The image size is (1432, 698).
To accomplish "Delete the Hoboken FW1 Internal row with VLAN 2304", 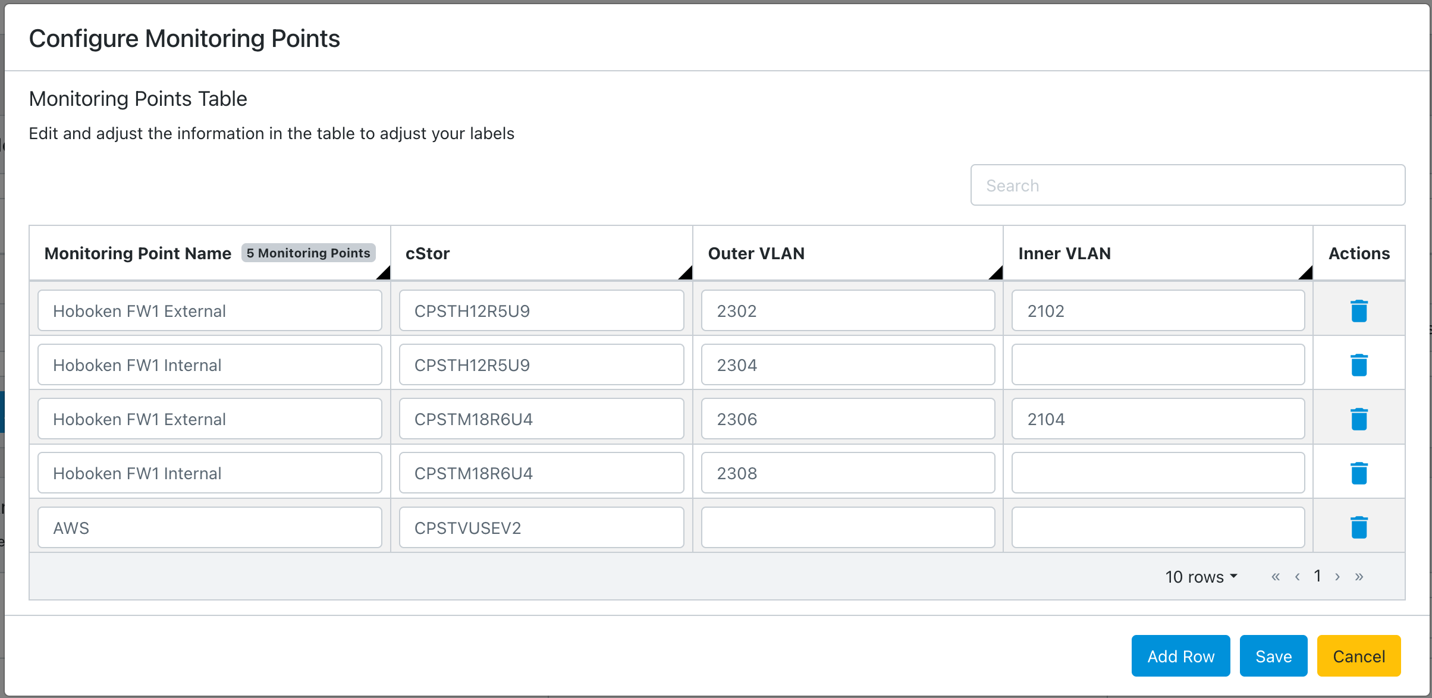I will (x=1359, y=365).
